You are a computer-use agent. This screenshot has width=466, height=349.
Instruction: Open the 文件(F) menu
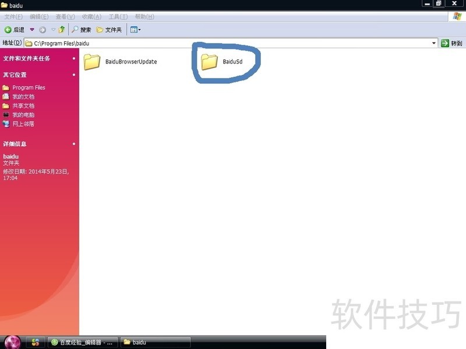point(13,17)
